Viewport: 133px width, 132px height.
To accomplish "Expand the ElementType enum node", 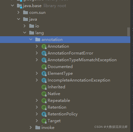I will click(x=37, y=73).
